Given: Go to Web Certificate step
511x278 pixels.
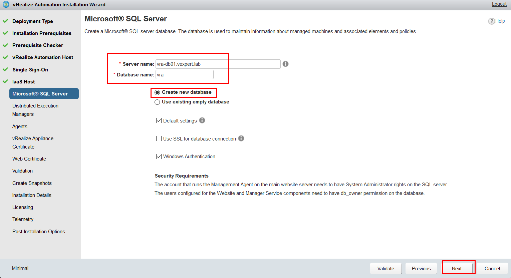Looking at the screenshot, I should (29, 159).
